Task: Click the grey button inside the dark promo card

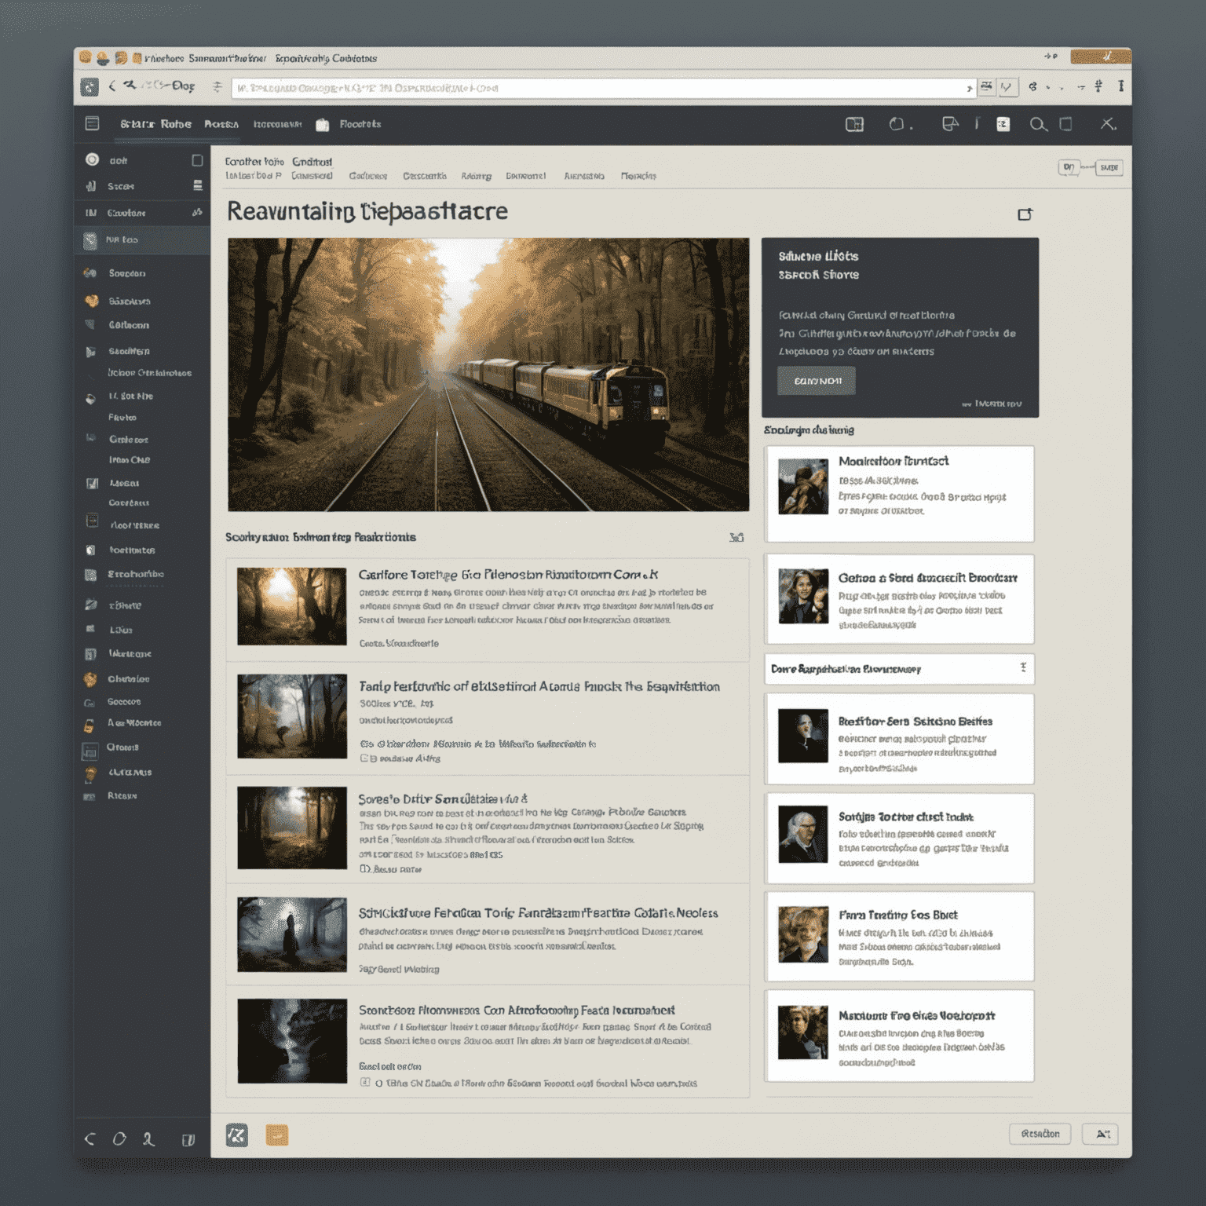Action: pos(817,381)
